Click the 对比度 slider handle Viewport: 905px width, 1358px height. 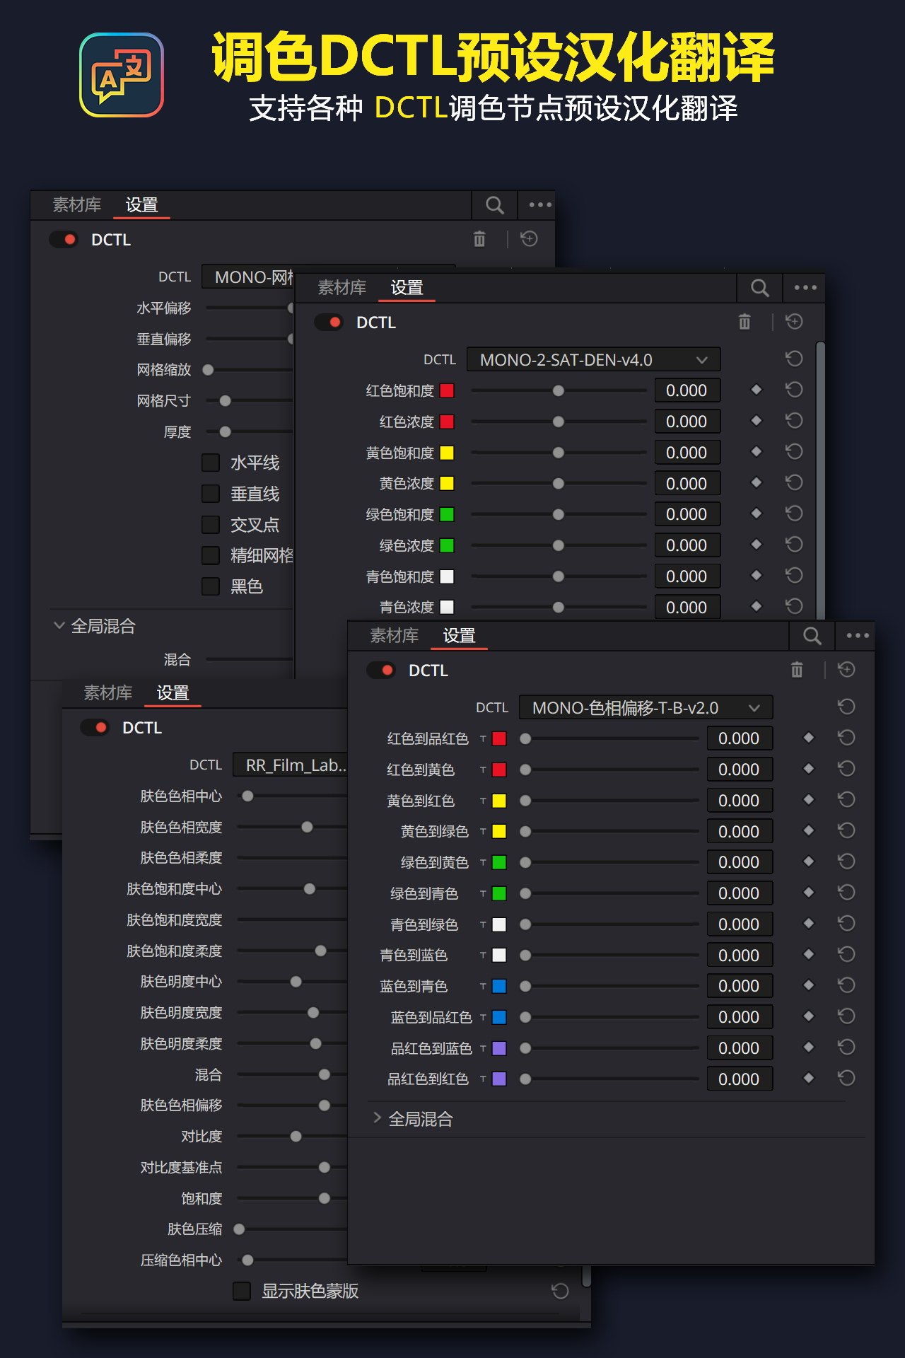pos(296,1137)
